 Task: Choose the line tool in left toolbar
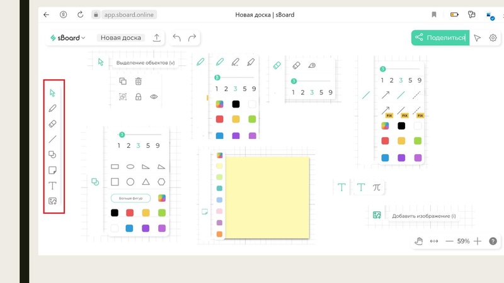tap(53, 139)
